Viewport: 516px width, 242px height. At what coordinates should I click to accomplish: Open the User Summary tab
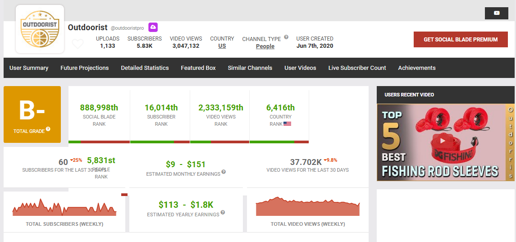(29, 68)
